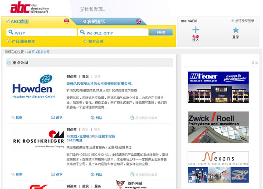The height and width of the screenshot is (189, 263).
Task: Click the 显示 link in right sidebar
Action: [x=254, y=63]
